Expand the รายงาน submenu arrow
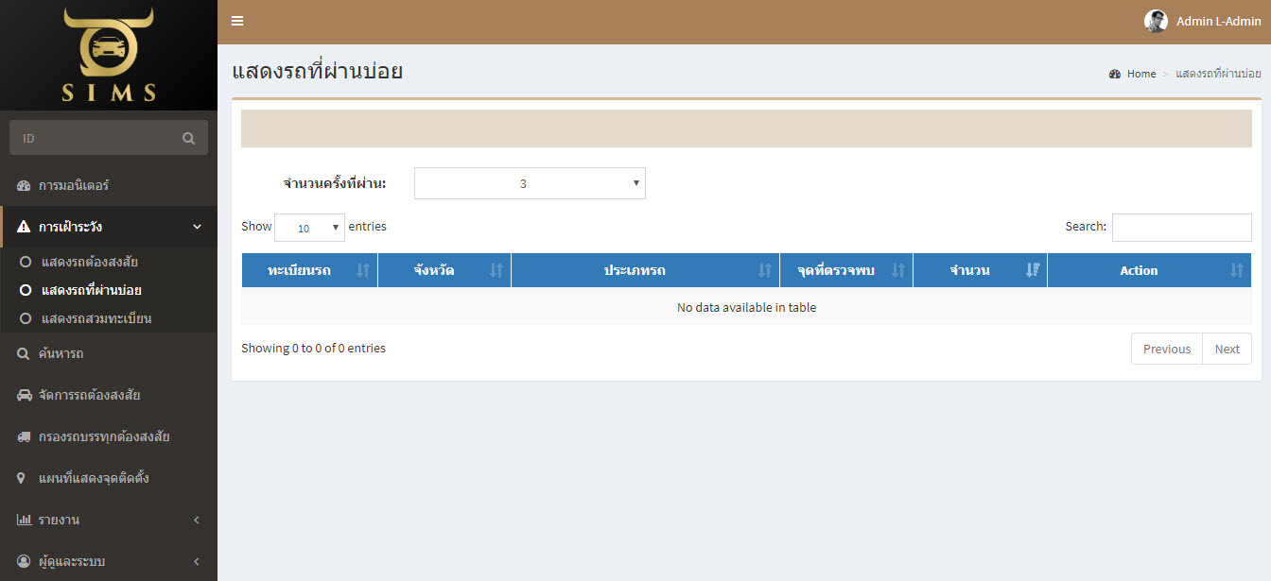1271x581 pixels. (x=196, y=520)
